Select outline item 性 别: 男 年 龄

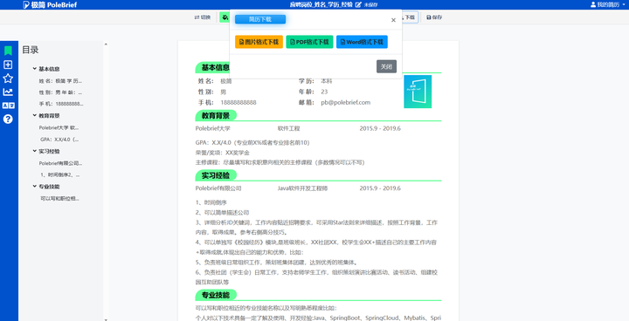[x=60, y=92]
